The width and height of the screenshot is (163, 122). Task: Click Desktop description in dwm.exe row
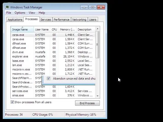coord(85,52)
